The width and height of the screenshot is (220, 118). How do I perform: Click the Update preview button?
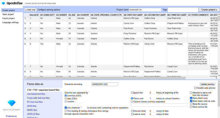[x=207, y=84]
